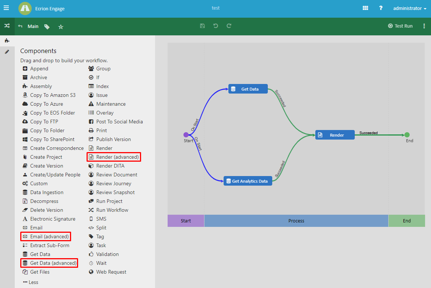Open the hamburger navigation menu
This screenshot has width=431, height=288.
click(x=6, y=8)
